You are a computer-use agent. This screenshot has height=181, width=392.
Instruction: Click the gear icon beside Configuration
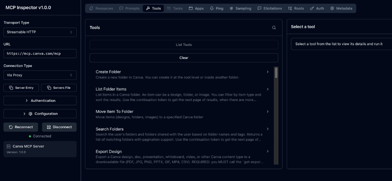[31, 114]
